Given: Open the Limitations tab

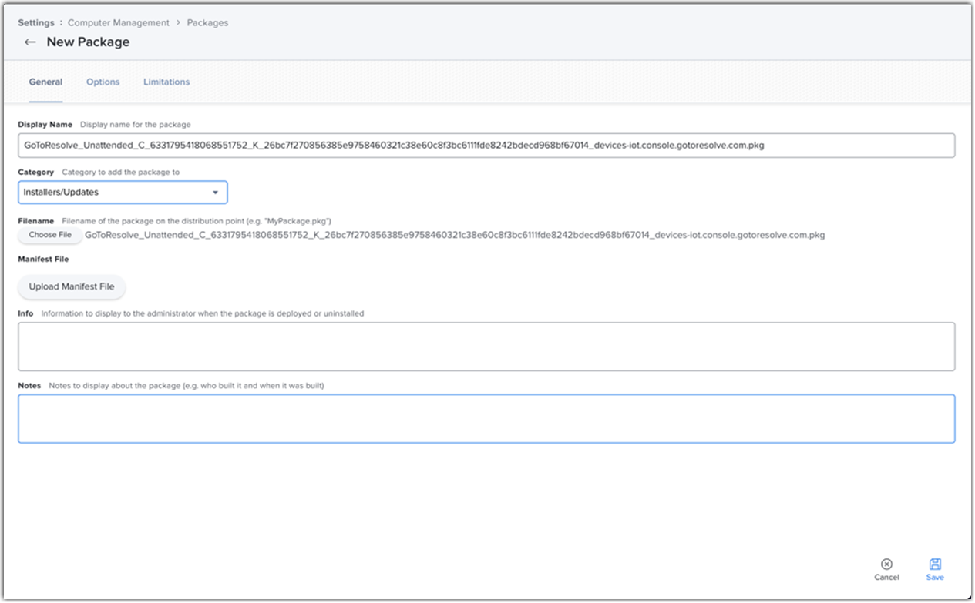Looking at the screenshot, I should pyautogui.click(x=166, y=82).
